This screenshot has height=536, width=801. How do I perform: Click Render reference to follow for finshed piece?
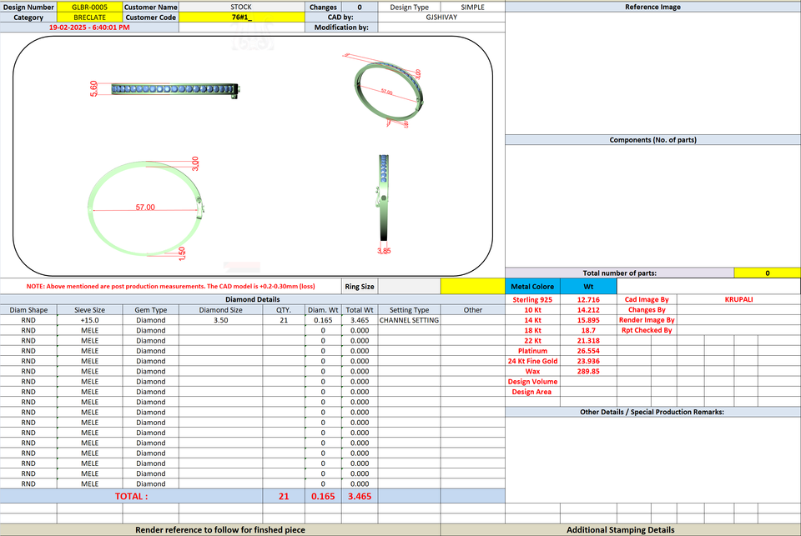point(220,530)
